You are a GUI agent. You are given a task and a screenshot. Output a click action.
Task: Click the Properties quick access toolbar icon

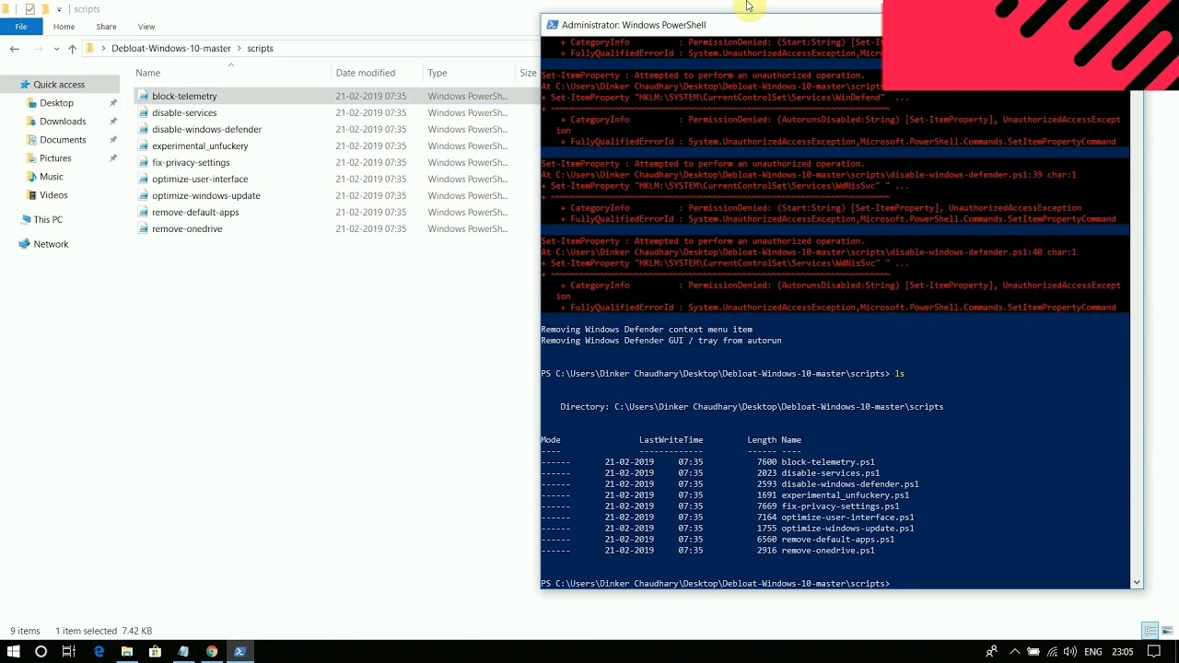(30, 9)
